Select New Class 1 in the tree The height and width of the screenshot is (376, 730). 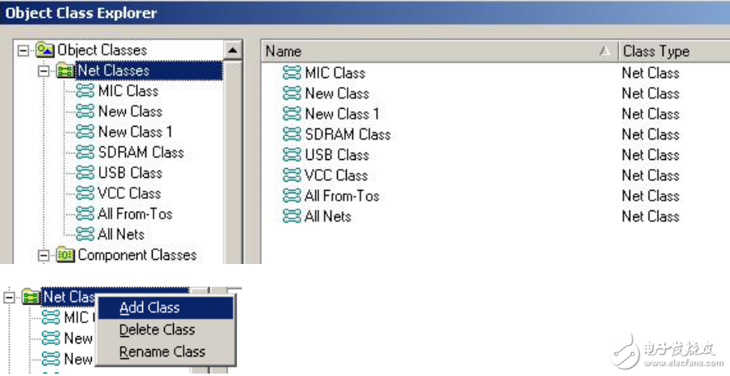click(x=135, y=132)
